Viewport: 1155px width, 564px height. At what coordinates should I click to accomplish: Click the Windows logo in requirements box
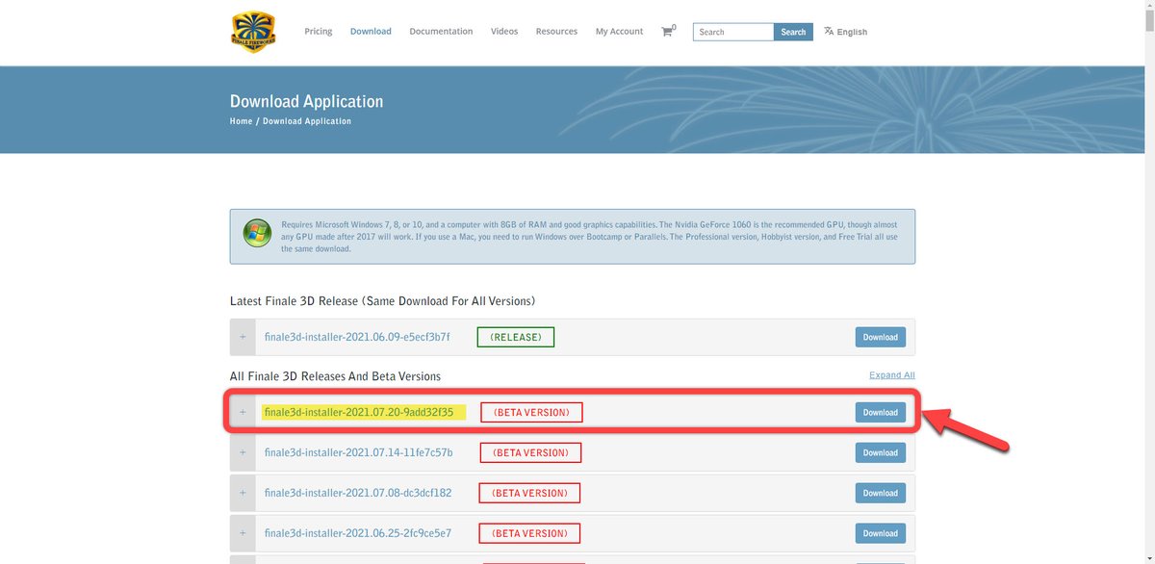point(257,234)
